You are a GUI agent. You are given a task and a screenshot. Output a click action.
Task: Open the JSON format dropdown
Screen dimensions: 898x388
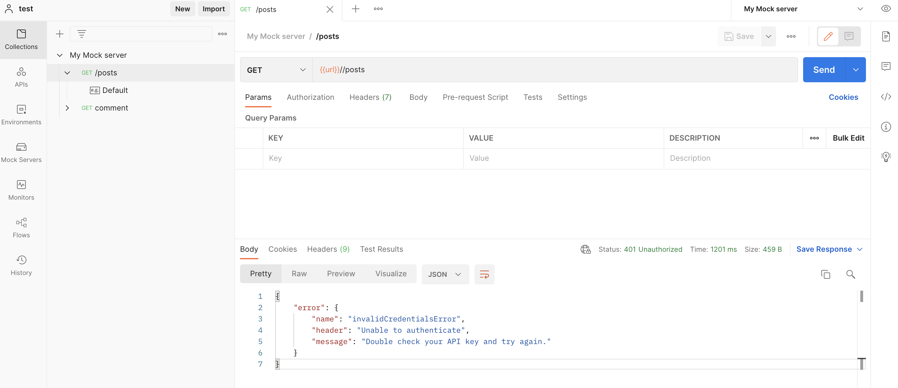pos(445,274)
